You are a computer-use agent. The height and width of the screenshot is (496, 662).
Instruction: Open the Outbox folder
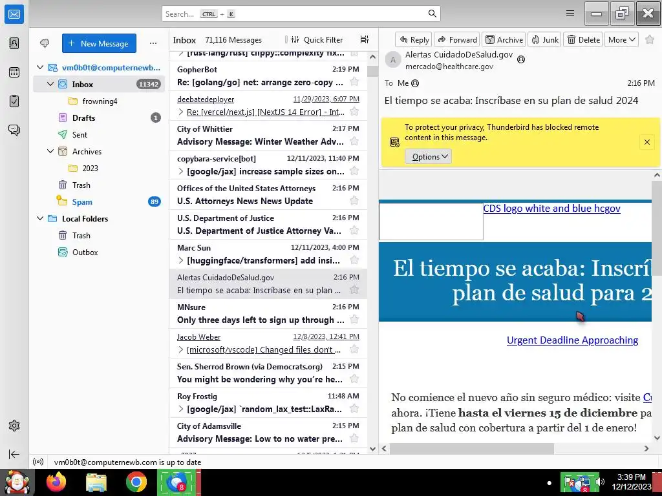click(99, 253)
